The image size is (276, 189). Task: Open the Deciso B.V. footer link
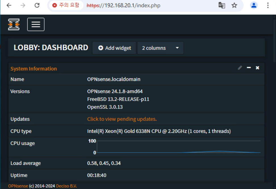click(x=66, y=186)
